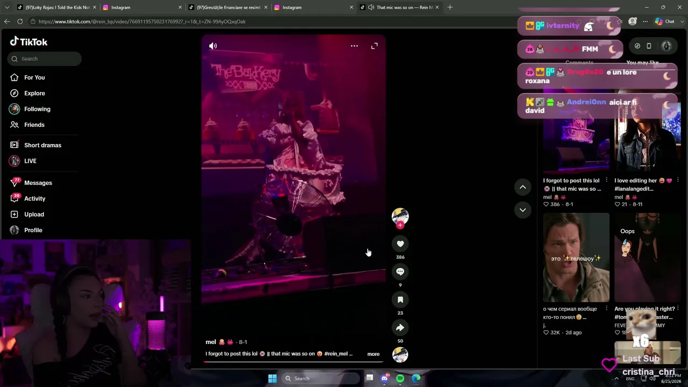Open options for the 'I forgot to post this lol' card
688x387 pixels.
pyautogui.click(x=606, y=180)
